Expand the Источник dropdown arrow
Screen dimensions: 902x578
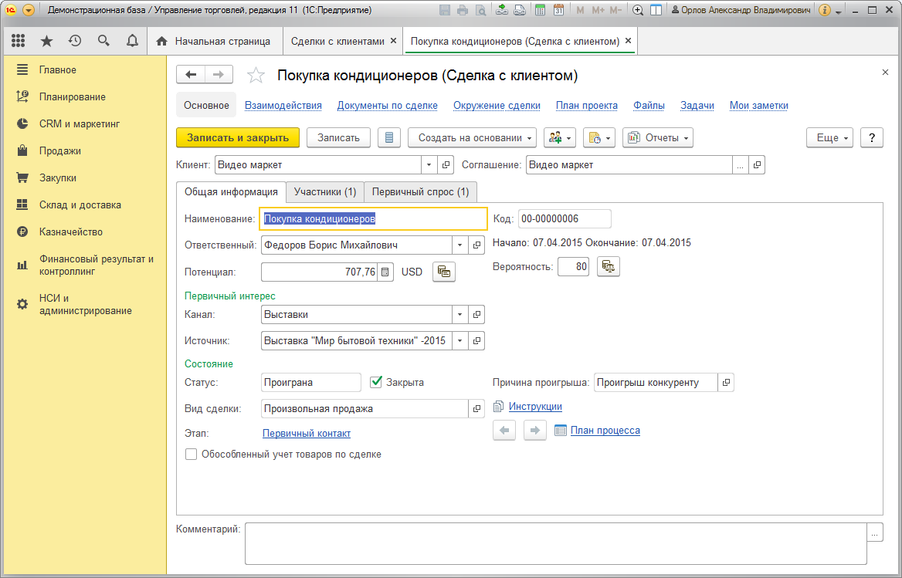pyautogui.click(x=460, y=341)
